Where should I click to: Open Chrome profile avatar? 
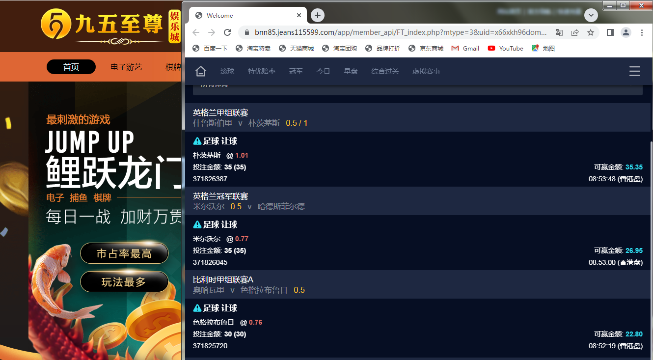click(626, 32)
